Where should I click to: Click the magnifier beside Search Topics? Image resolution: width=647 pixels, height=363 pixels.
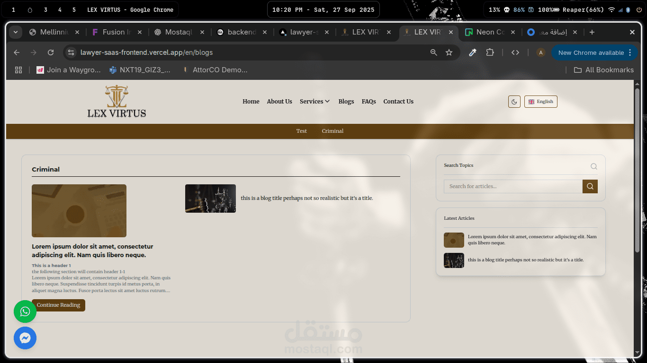pyautogui.click(x=594, y=166)
